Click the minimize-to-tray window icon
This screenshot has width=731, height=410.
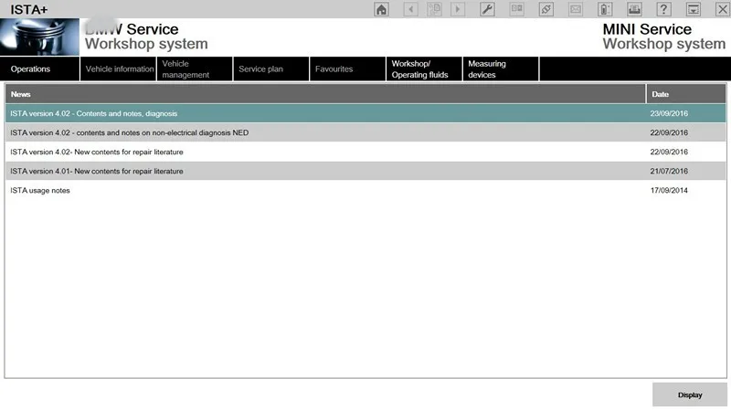pyautogui.click(x=694, y=9)
